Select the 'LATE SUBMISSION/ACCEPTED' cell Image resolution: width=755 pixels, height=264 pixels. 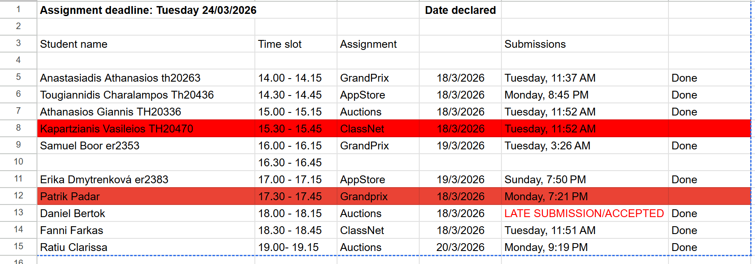(584, 214)
